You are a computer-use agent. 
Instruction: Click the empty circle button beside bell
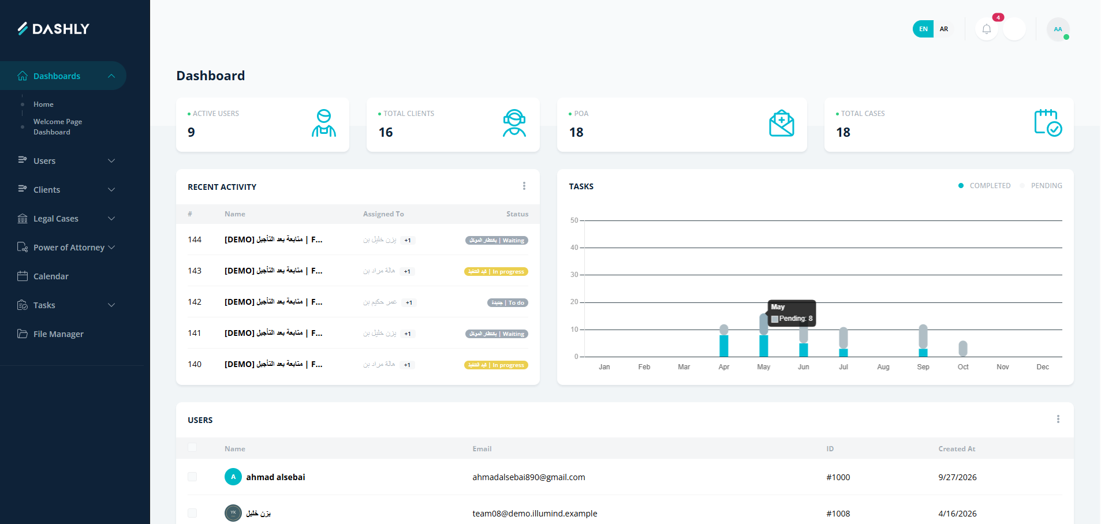pyautogui.click(x=1014, y=29)
